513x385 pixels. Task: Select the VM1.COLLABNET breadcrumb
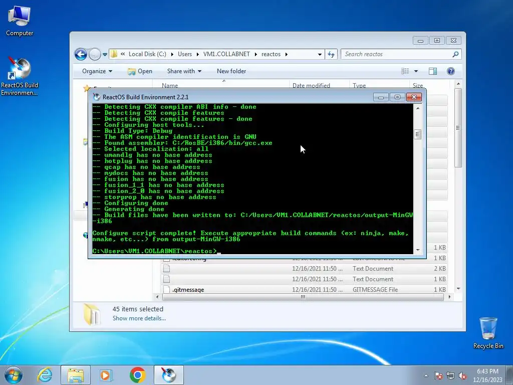point(226,54)
